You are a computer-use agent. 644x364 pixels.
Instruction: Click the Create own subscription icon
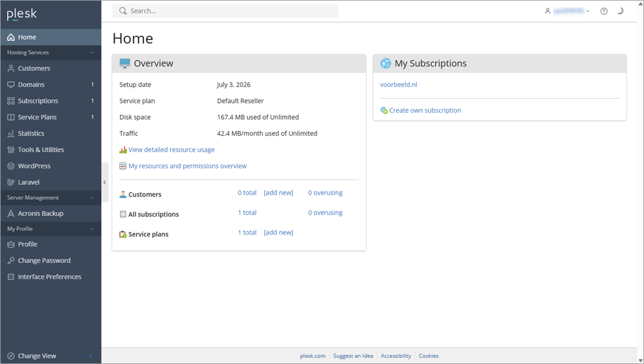(384, 110)
